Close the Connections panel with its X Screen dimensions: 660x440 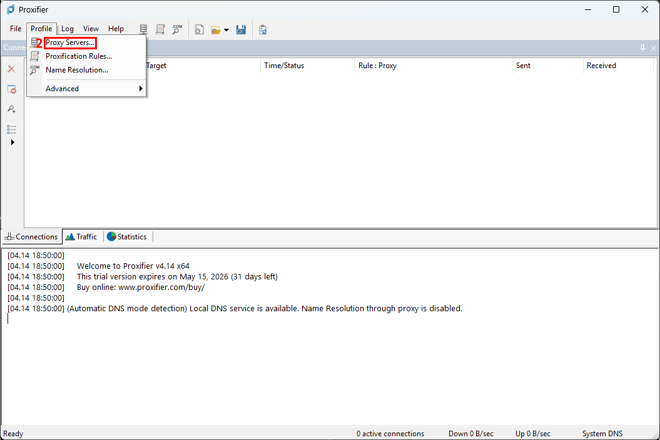click(654, 48)
